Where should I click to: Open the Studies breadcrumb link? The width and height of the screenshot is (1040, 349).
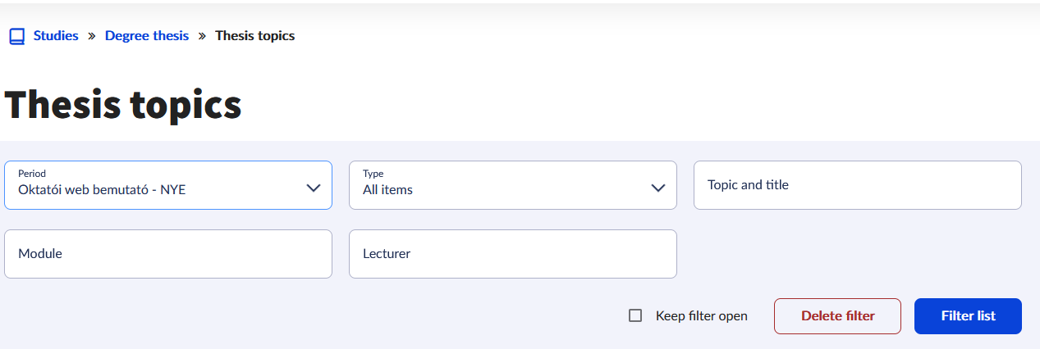coord(56,36)
